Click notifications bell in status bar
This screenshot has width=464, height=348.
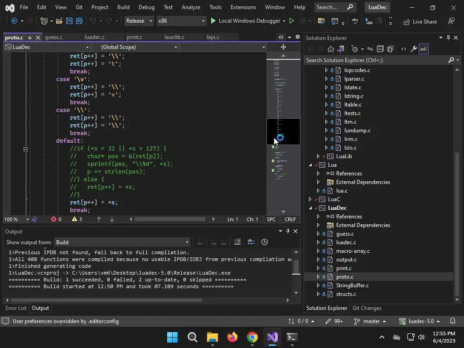pyautogui.click(x=453, y=321)
